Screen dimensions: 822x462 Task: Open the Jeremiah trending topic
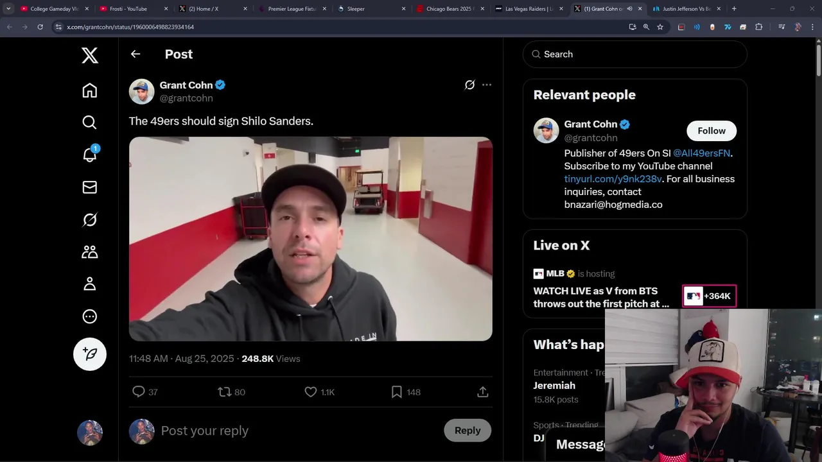[554, 386]
